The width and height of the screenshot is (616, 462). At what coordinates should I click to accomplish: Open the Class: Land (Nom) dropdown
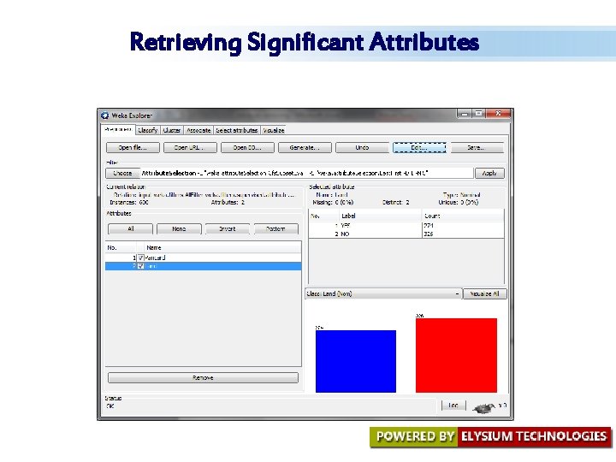pos(382,293)
